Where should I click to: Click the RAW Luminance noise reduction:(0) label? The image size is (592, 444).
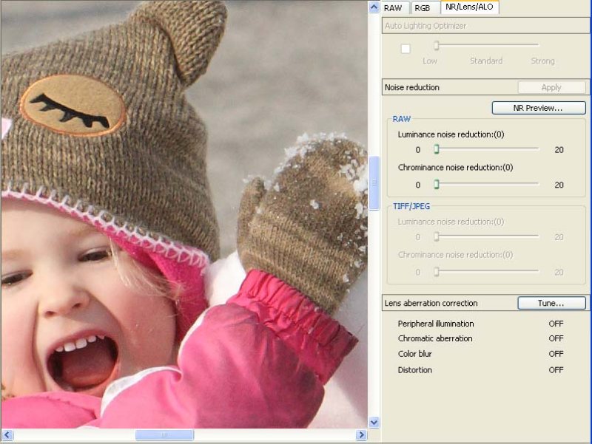click(451, 134)
